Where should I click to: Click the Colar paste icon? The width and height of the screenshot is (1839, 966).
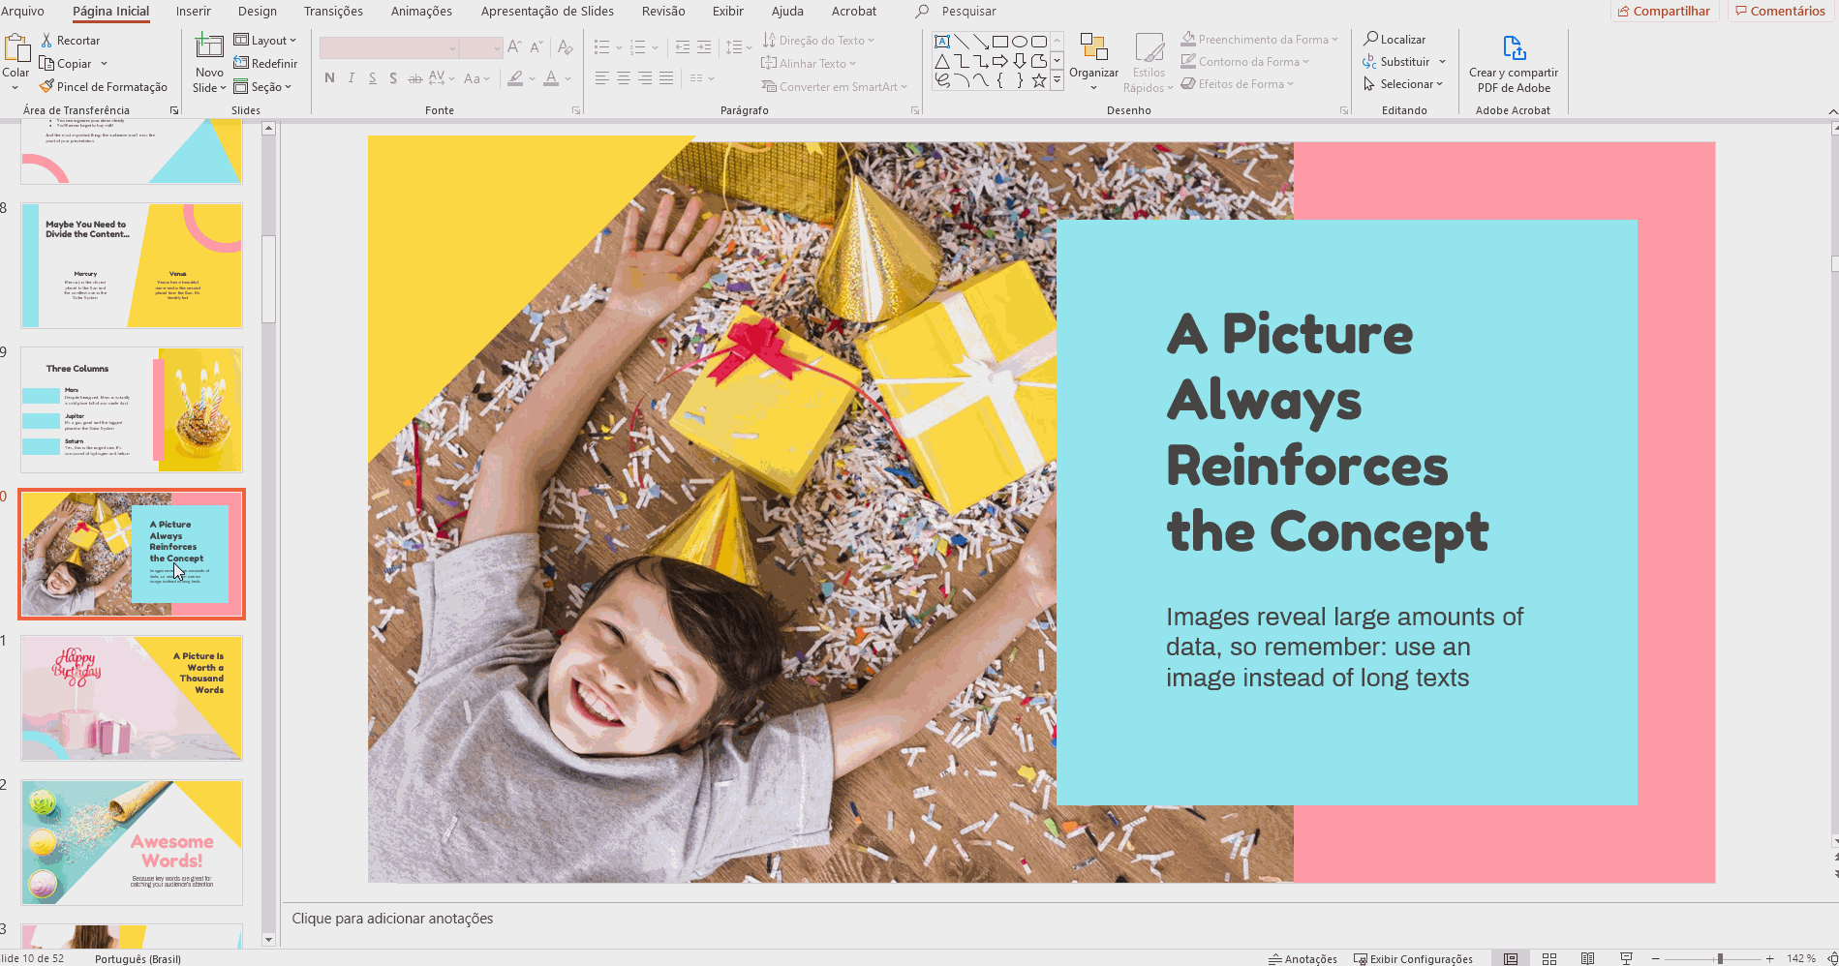tap(17, 48)
